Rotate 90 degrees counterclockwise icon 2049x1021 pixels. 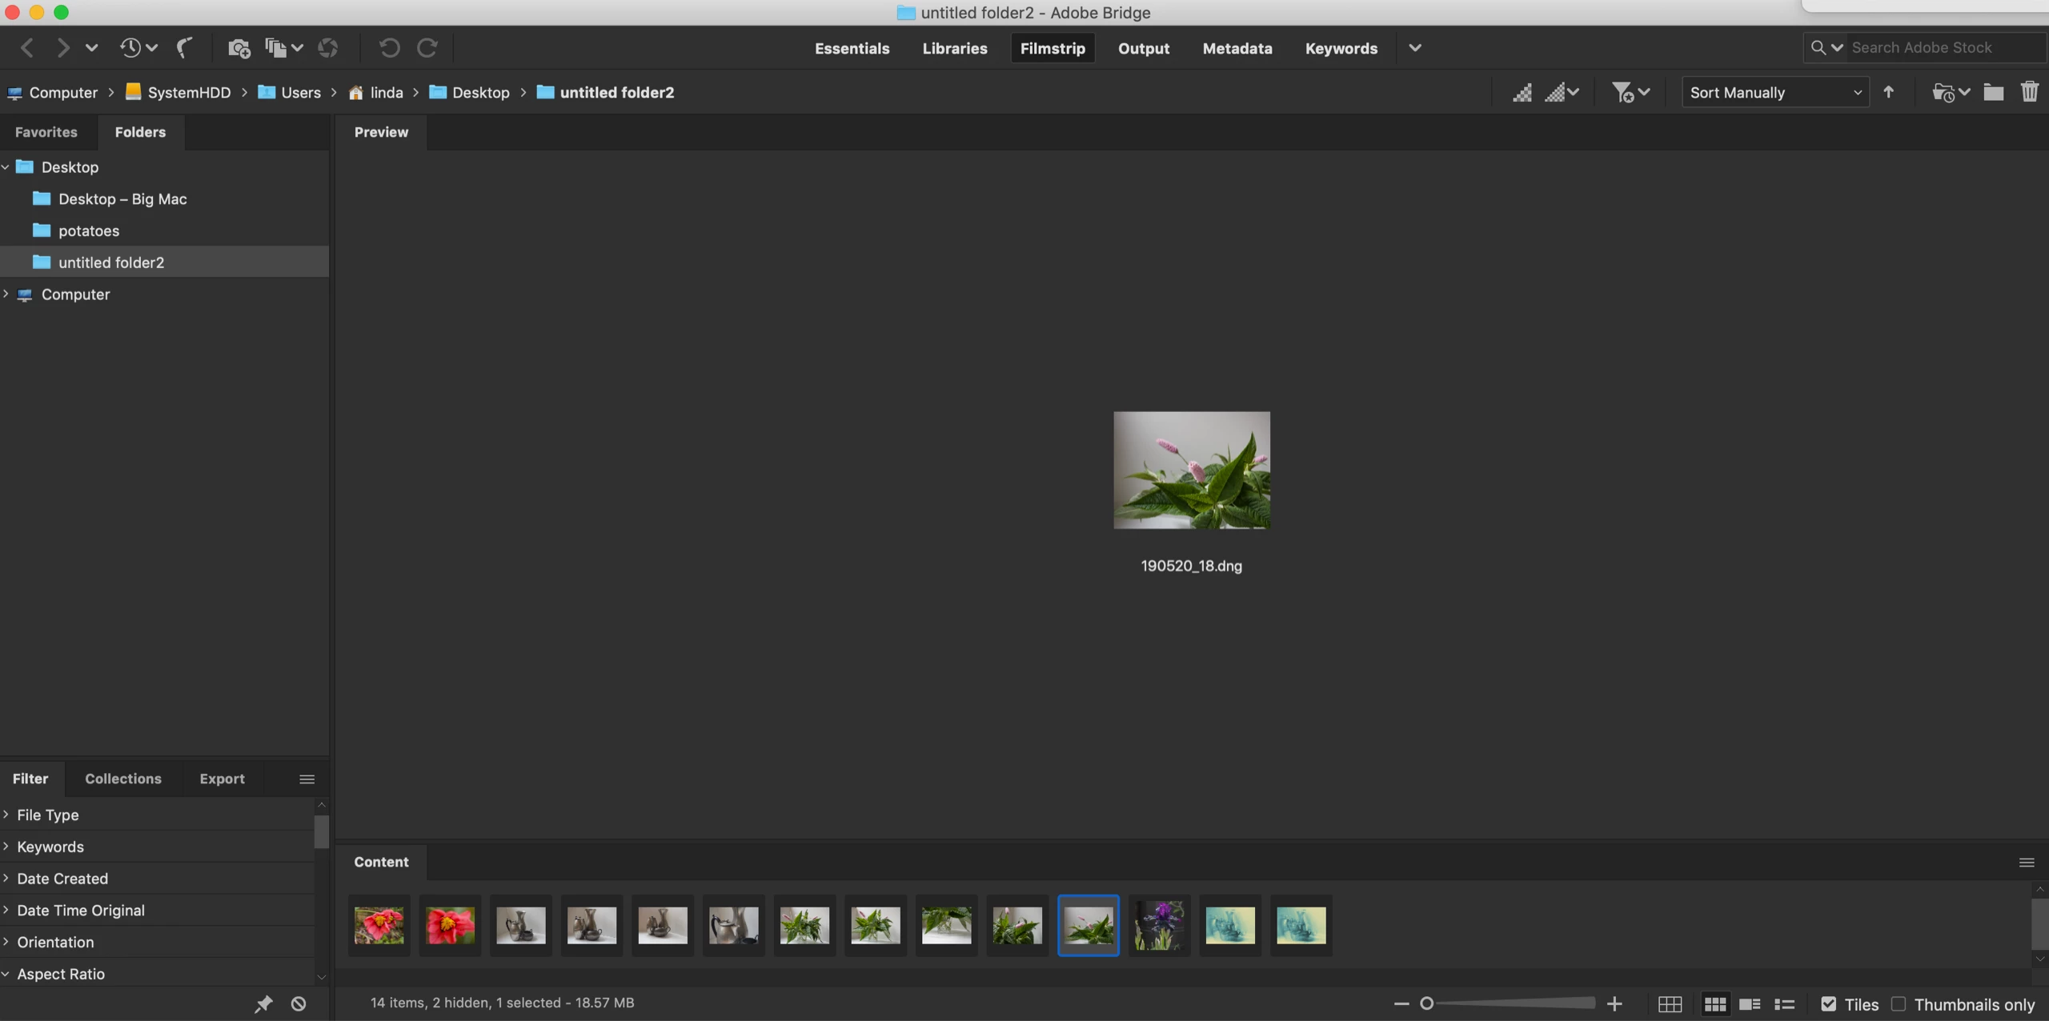[389, 48]
